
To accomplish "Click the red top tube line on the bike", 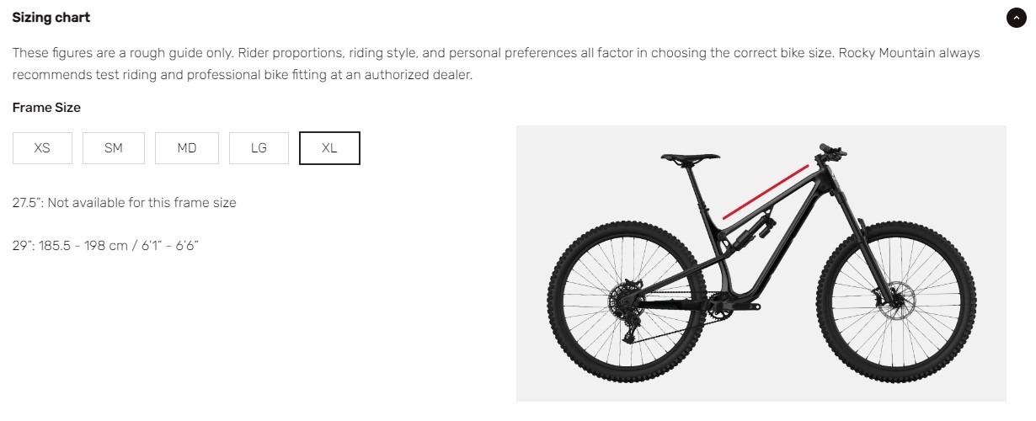I will pos(766,192).
